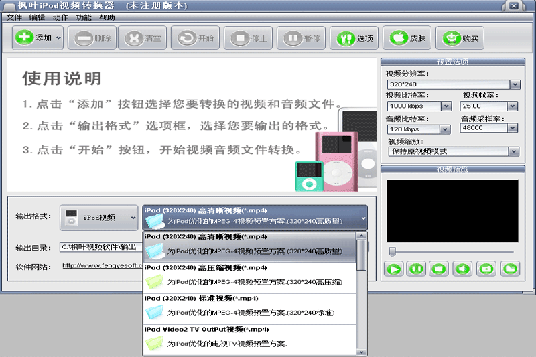536x357 pixels.
Task: Select the 高清晰视频 (*.mp4) preset item
Action: click(x=249, y=247)
